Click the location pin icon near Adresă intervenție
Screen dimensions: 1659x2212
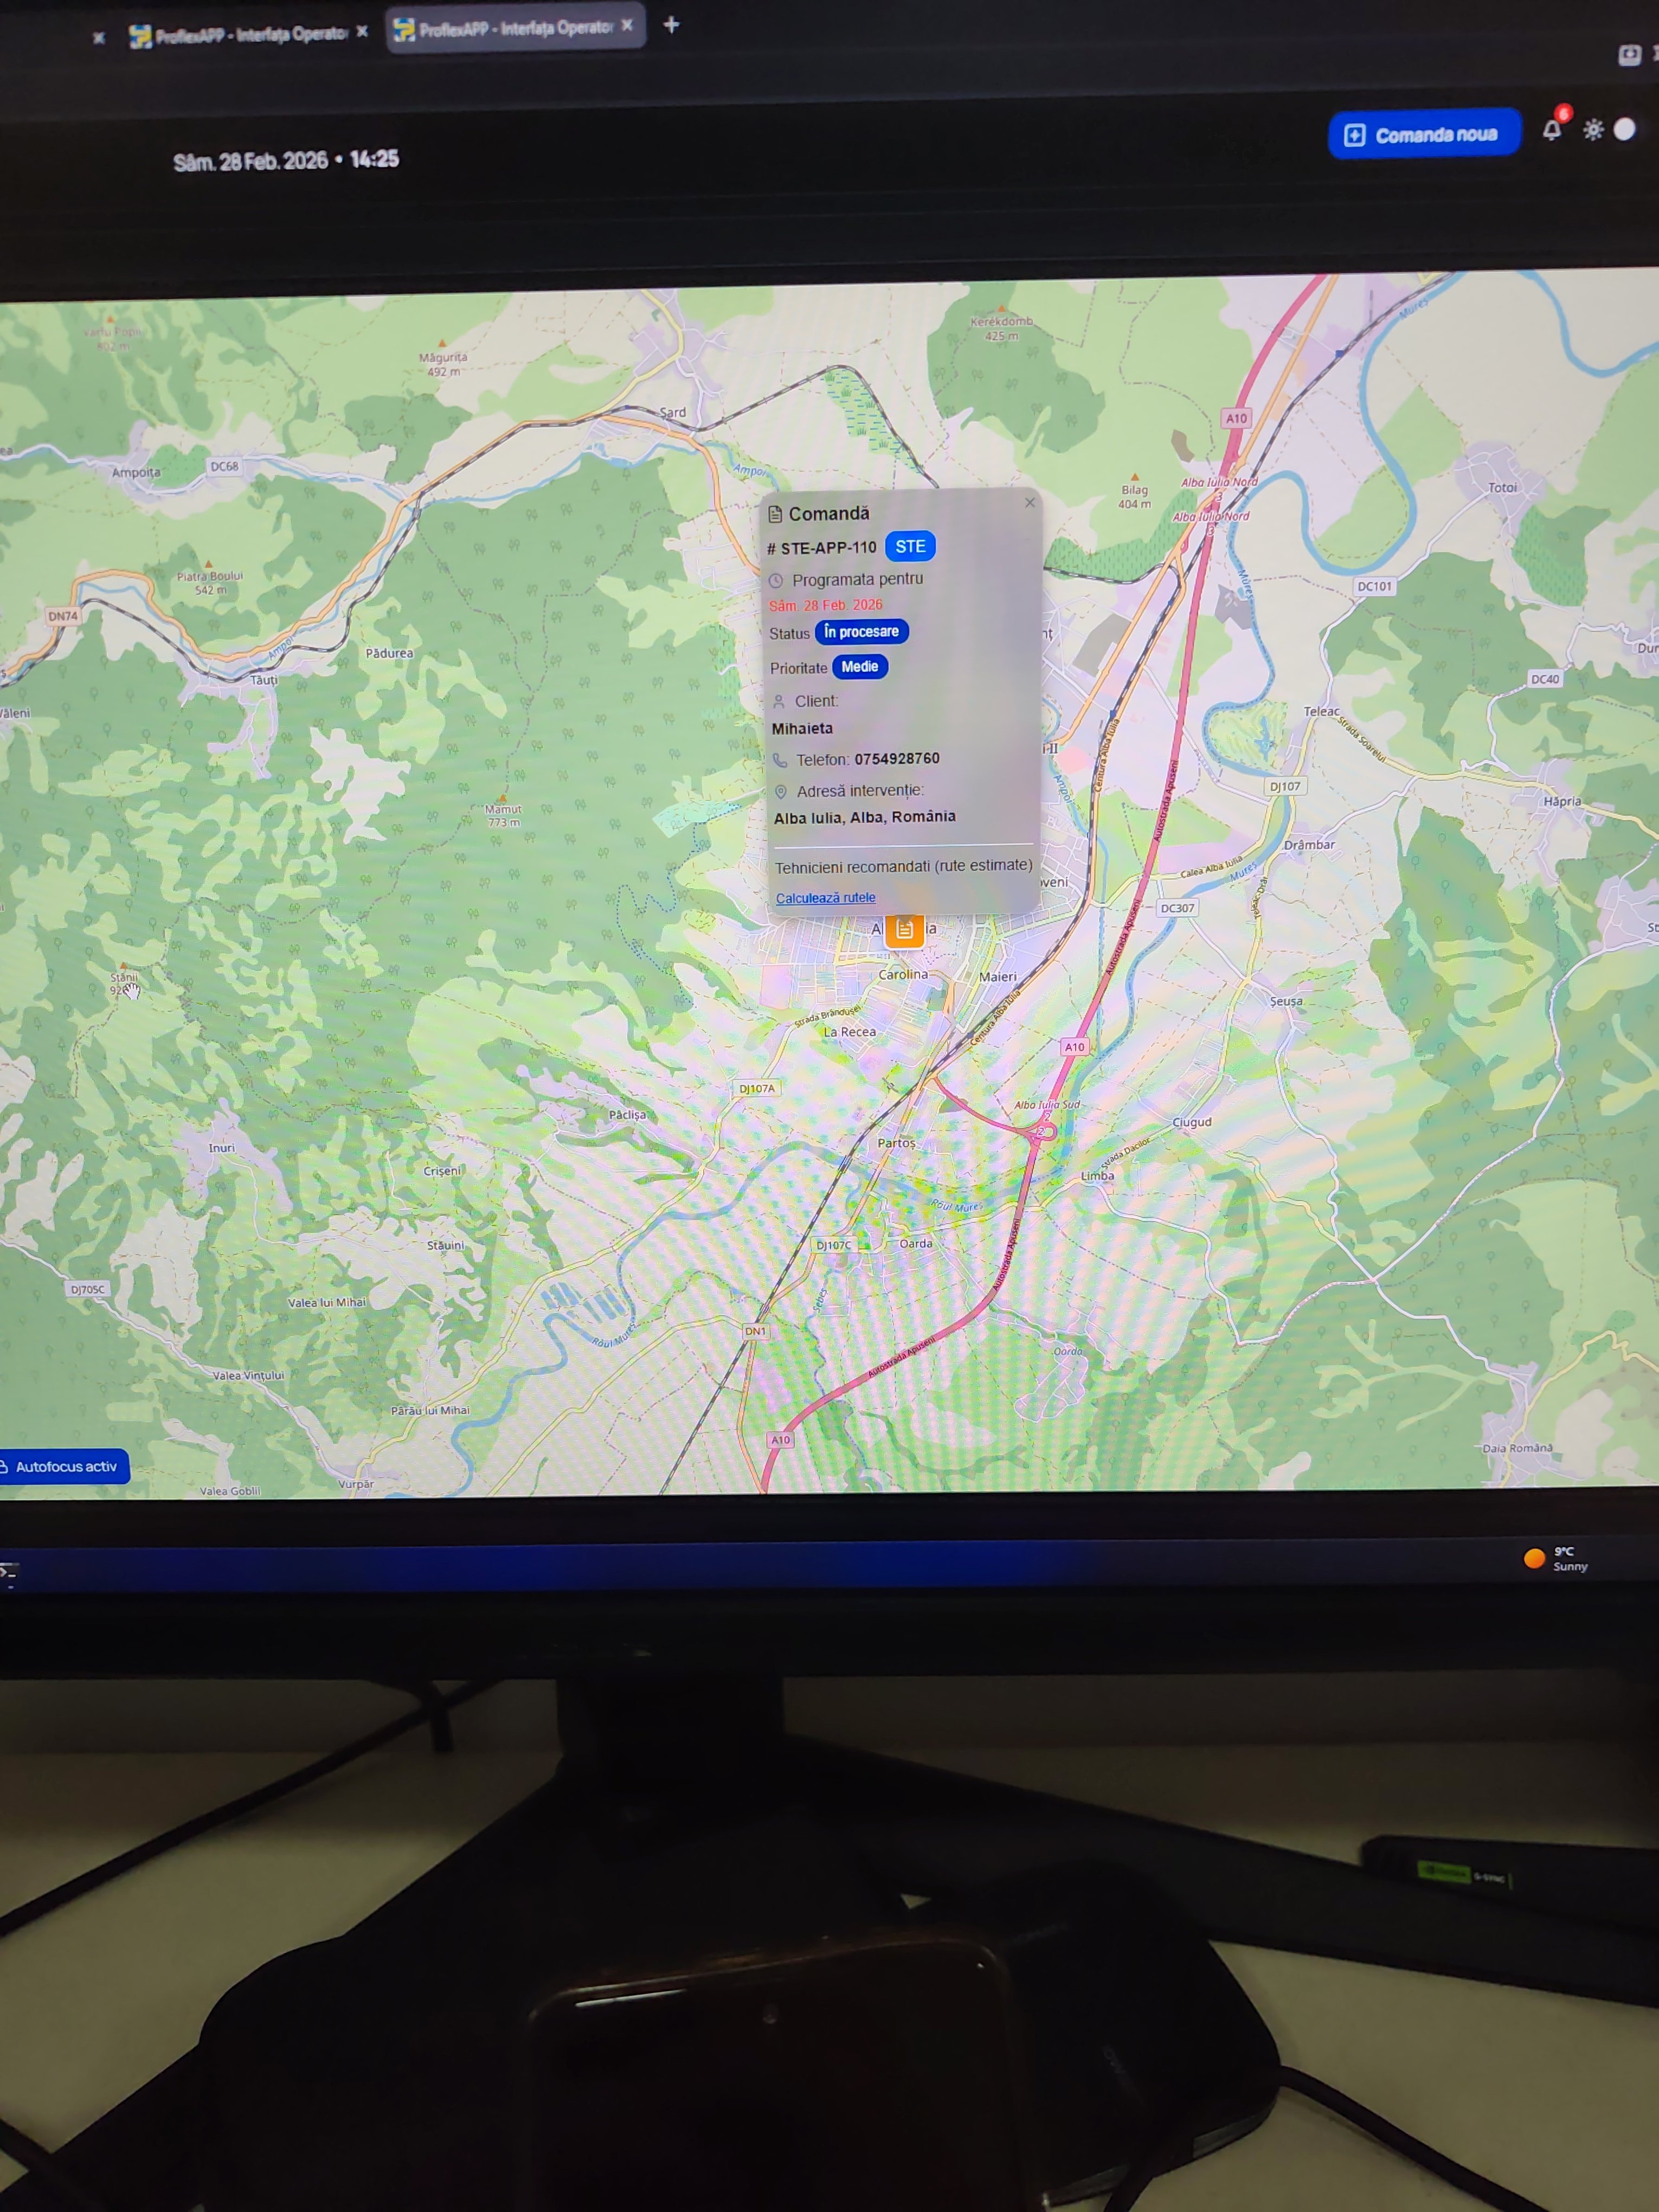pyautogui.click(x=781, y=791)
